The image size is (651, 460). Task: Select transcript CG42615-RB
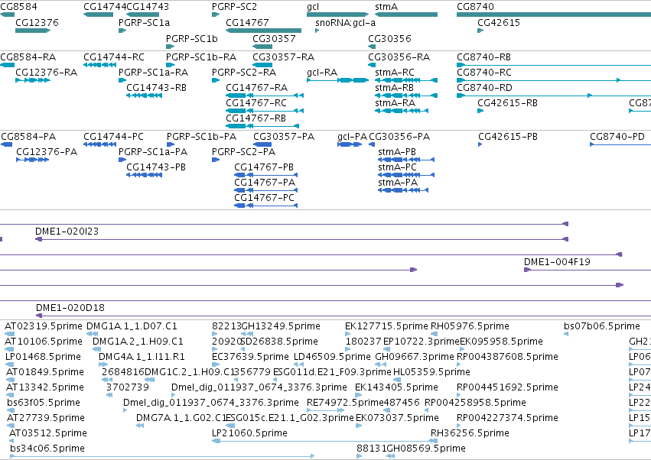[508, 103]
